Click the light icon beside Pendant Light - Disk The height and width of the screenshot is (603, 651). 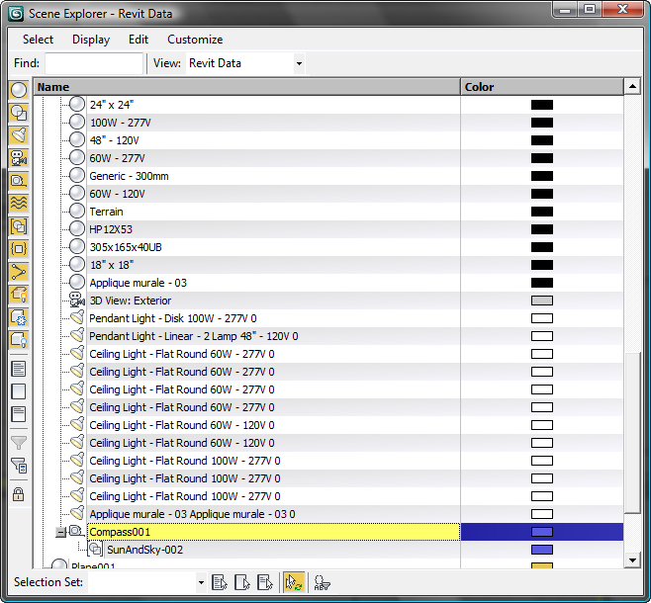pyautogui.click(x=77, y=317)
